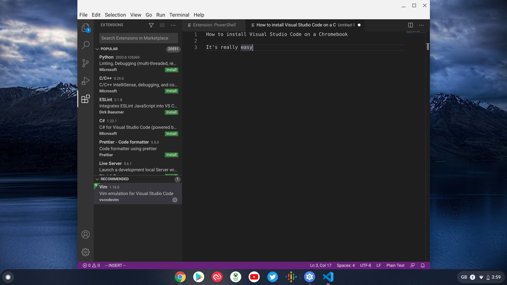507x285 pixels.
Task: Toggle split editor layout icon
Action: pyautogui.click(x=411, y=25)
